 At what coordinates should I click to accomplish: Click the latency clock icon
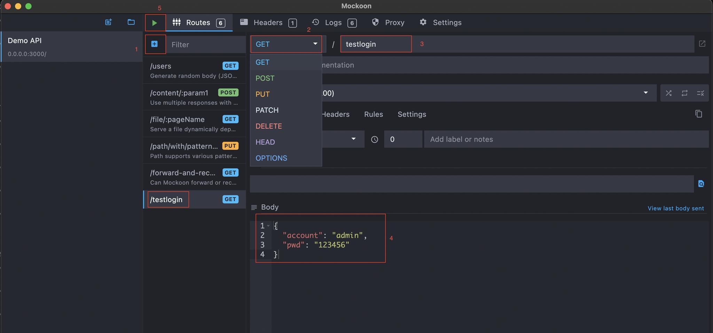pos(374,139)
